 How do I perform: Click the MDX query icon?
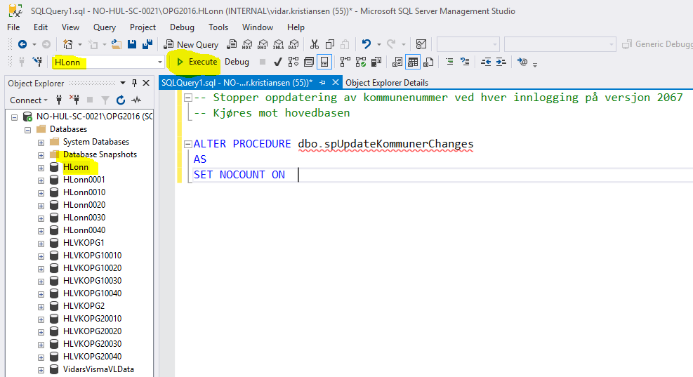click(247, 44)
